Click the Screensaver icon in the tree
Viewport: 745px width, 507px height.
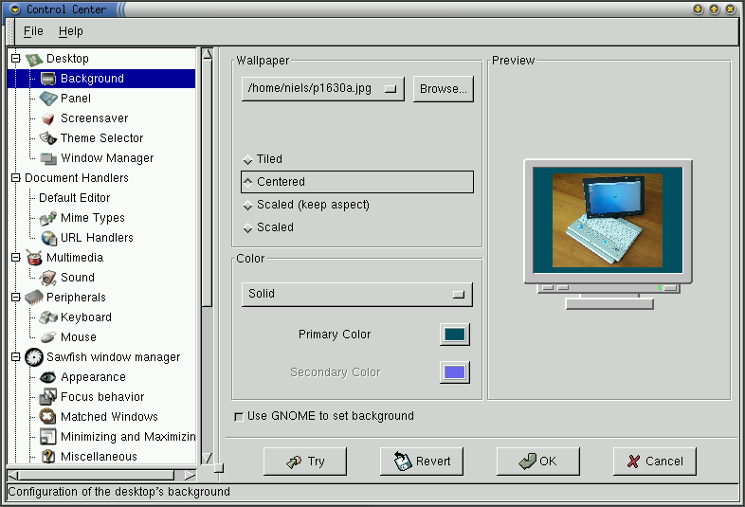[47, 118]
